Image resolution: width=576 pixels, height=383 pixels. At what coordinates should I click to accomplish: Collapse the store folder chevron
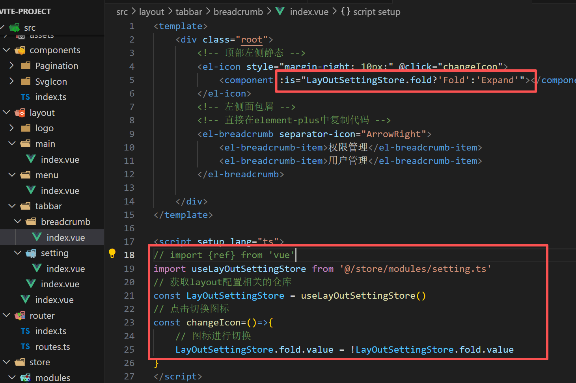[x=6, y=362]
